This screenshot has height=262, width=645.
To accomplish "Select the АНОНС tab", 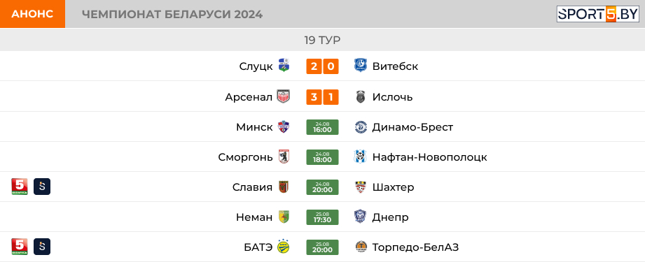I will coord(32,14).
